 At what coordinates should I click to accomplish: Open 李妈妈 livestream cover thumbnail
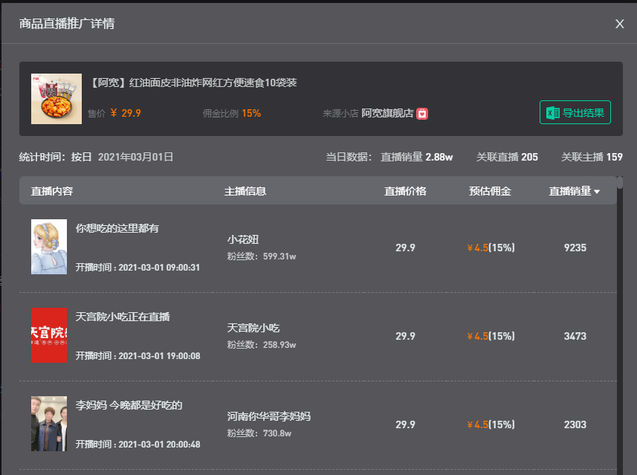pyautogui.click(x=49, y=424)
